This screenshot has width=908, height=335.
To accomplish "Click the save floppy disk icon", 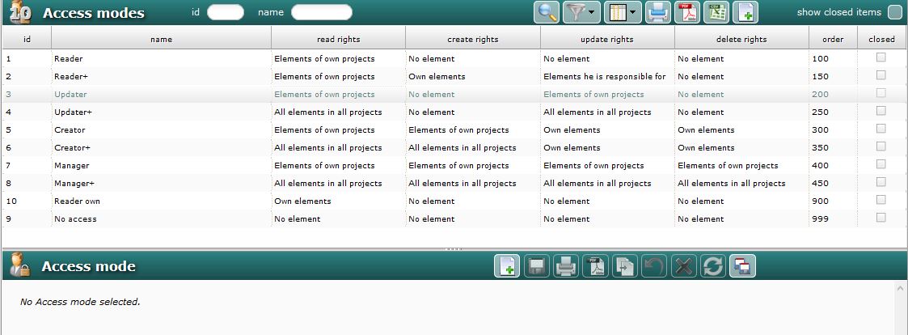I will 537,266.
